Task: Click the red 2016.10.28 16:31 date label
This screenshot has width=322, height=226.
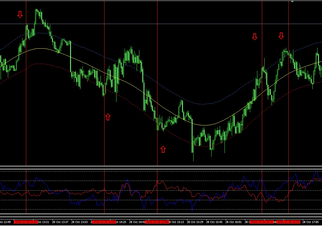Action: point(262,222)
